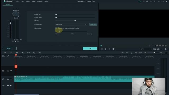169x95 pixels.
Task: Click the Fade out slider handle
Action: pos(56,17)
